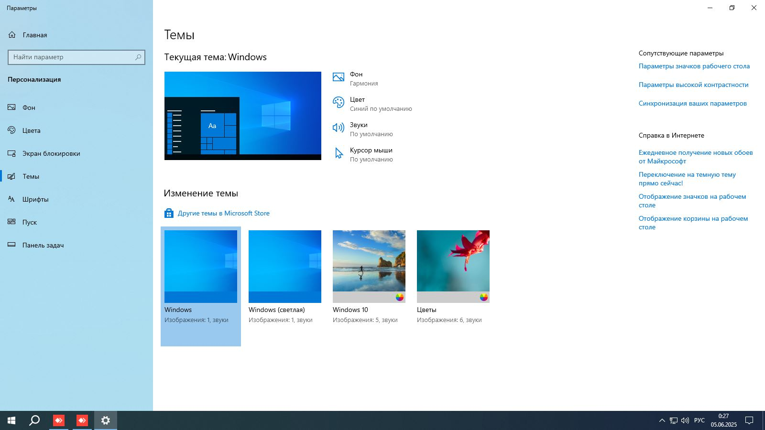Image resolution: width=765 pixels, height=430 pixels.
Task: Click the Пуск icon in sidebar
Action: coord(12,222)
